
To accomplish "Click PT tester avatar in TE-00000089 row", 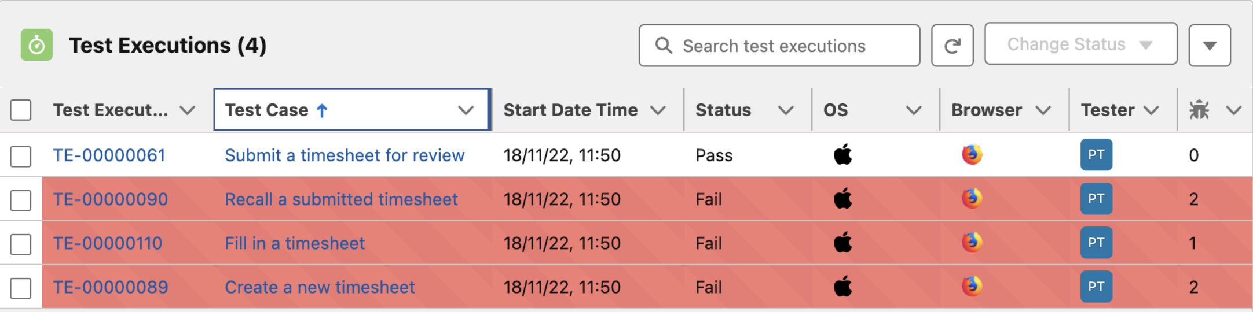I will [1096, 287].
